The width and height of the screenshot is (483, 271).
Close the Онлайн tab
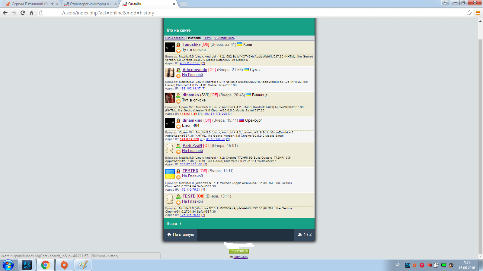174,4
